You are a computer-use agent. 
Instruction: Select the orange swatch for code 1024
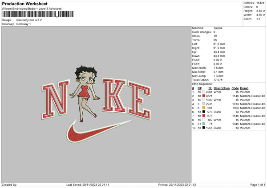204,108
